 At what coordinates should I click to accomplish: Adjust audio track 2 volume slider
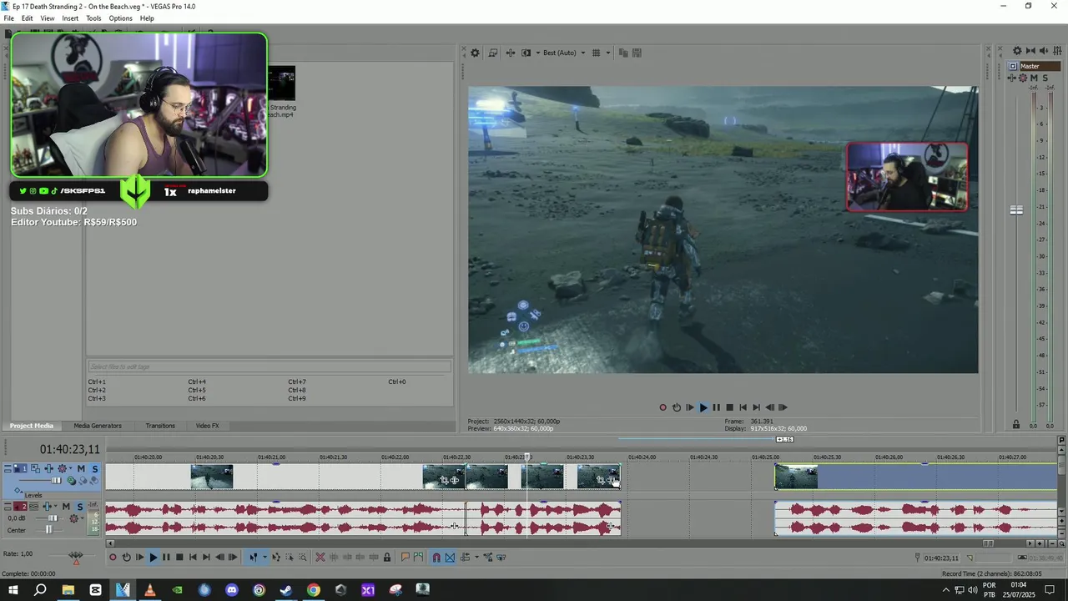[53, 518]
